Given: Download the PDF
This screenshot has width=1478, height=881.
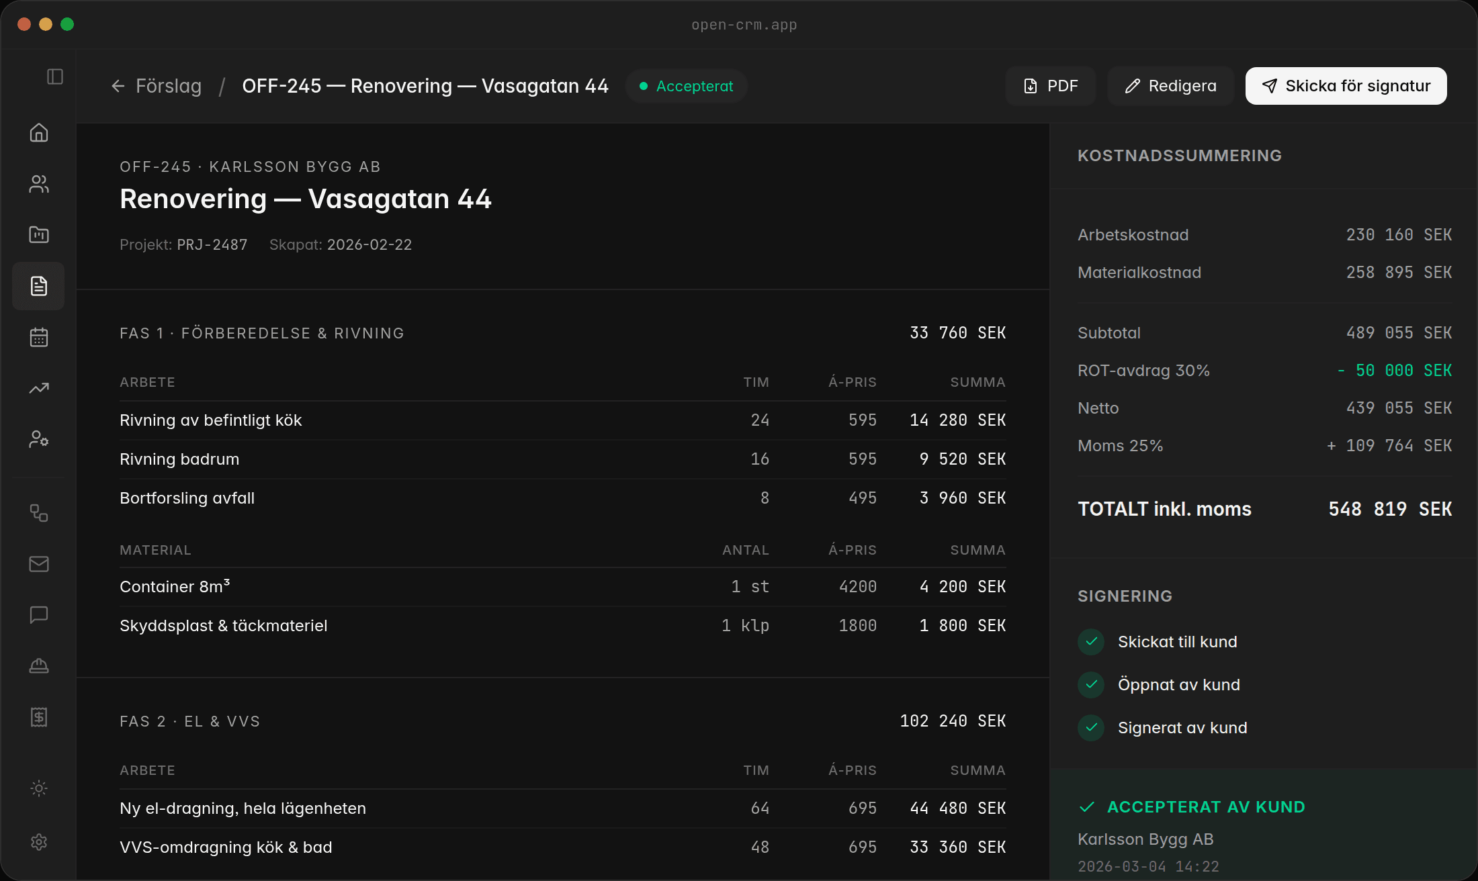Looking at the screenshot, I should [1051, 86].
